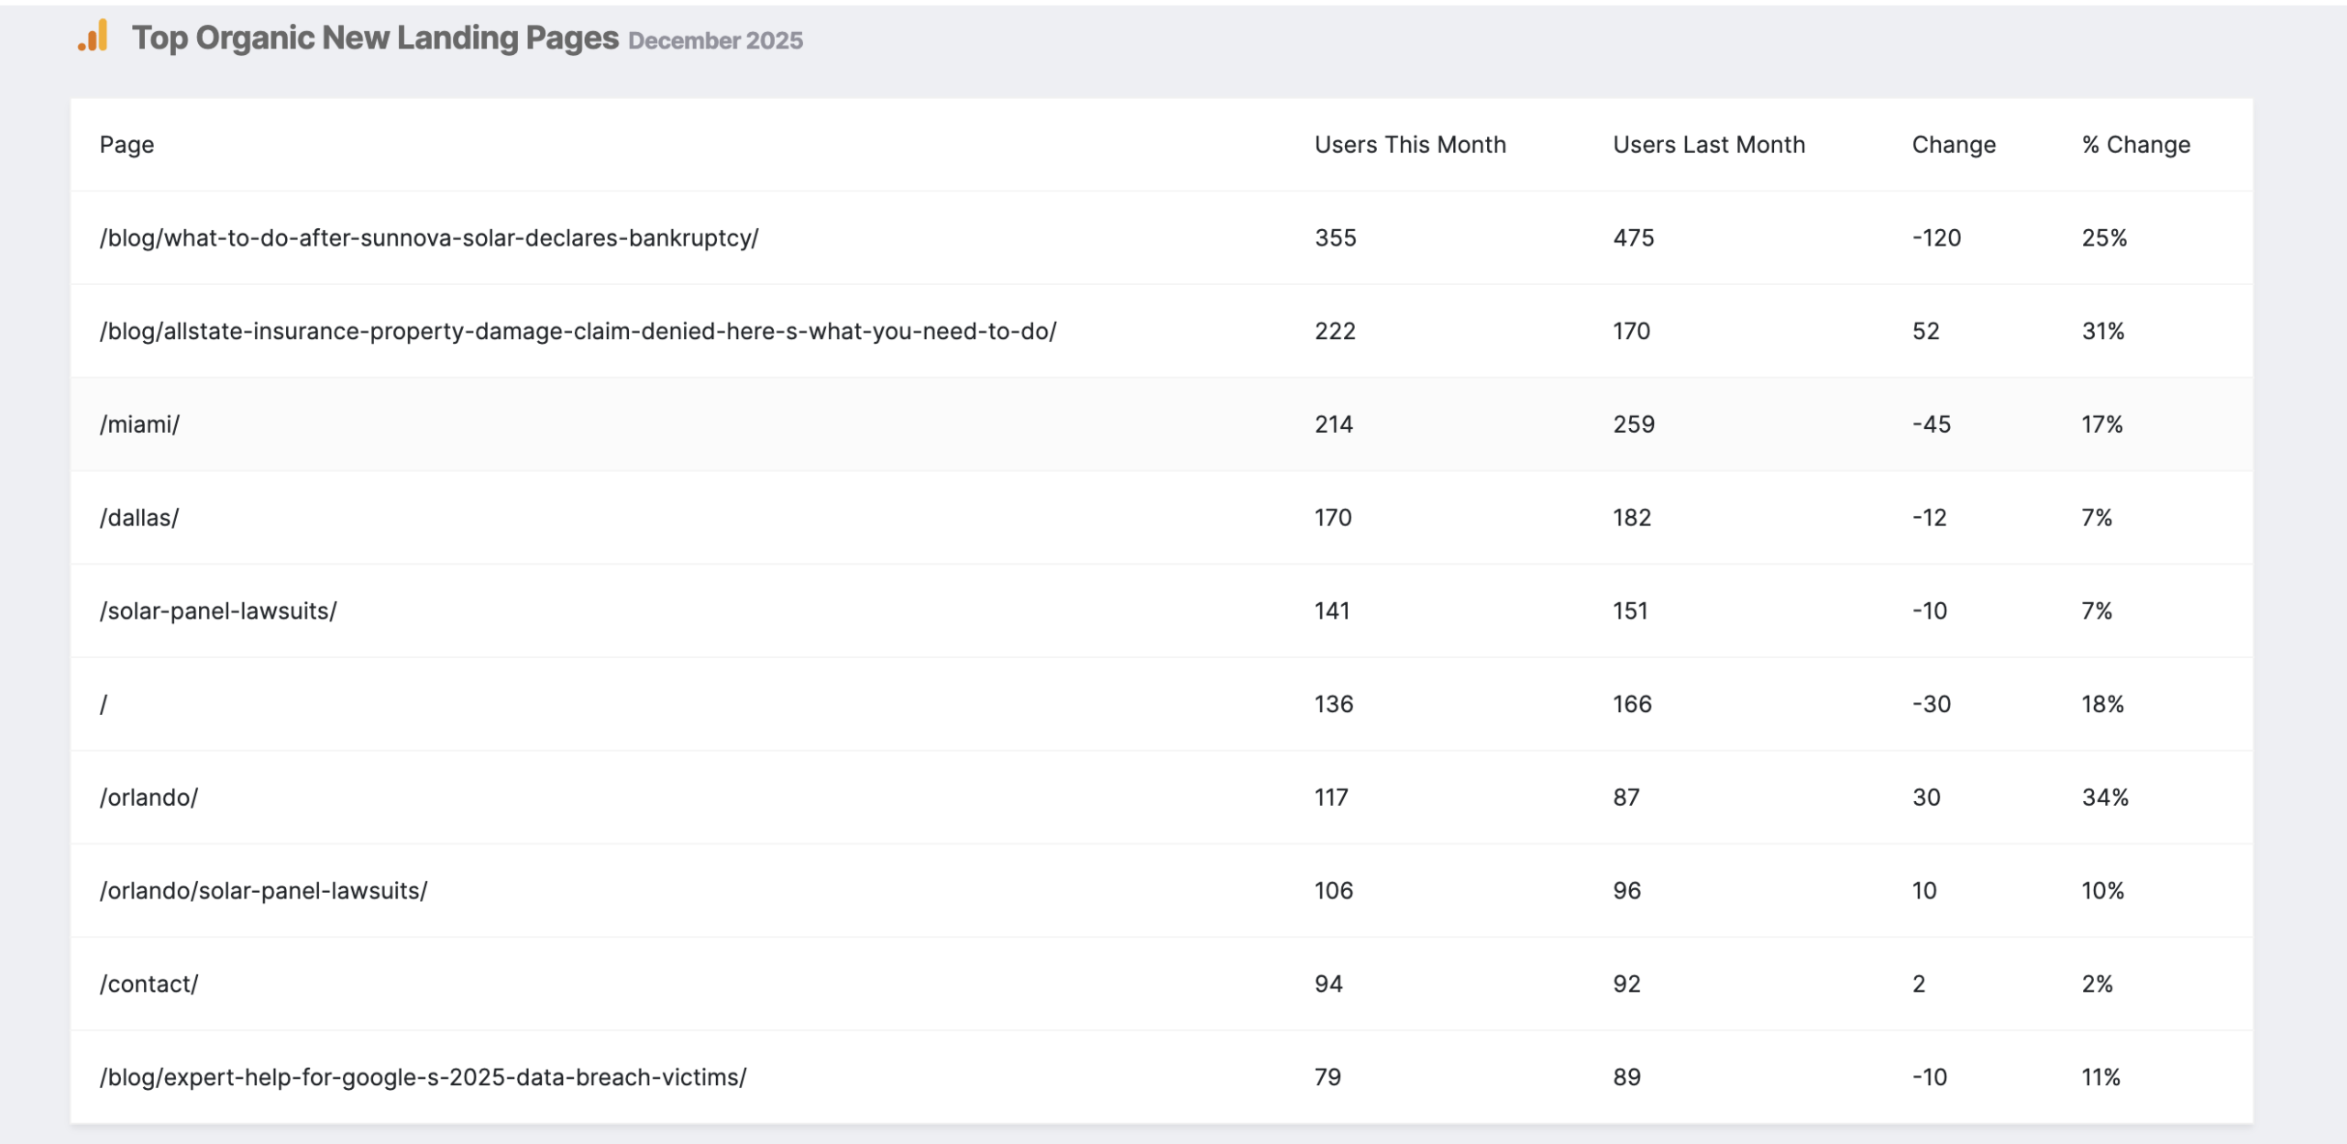This screenshot has height=1144, width=2347.
Task: Select the /miami/ page row
Action: click(x=139, y=424)
